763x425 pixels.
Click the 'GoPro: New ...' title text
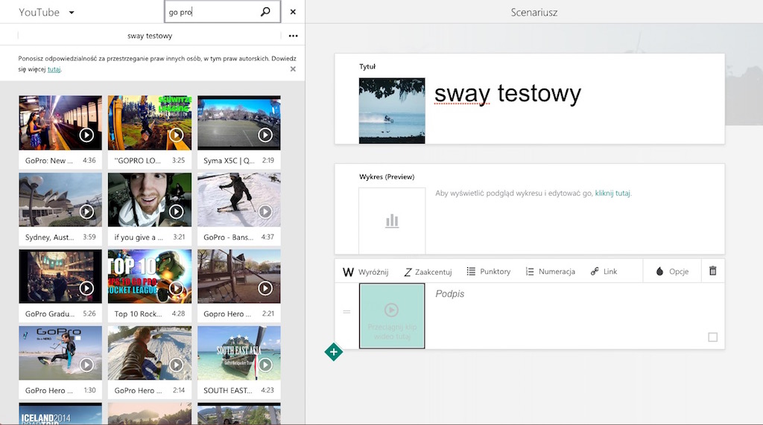pos(48,161)
